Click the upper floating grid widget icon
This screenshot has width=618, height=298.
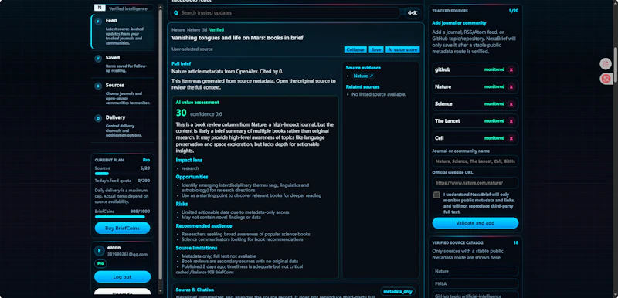606,64
